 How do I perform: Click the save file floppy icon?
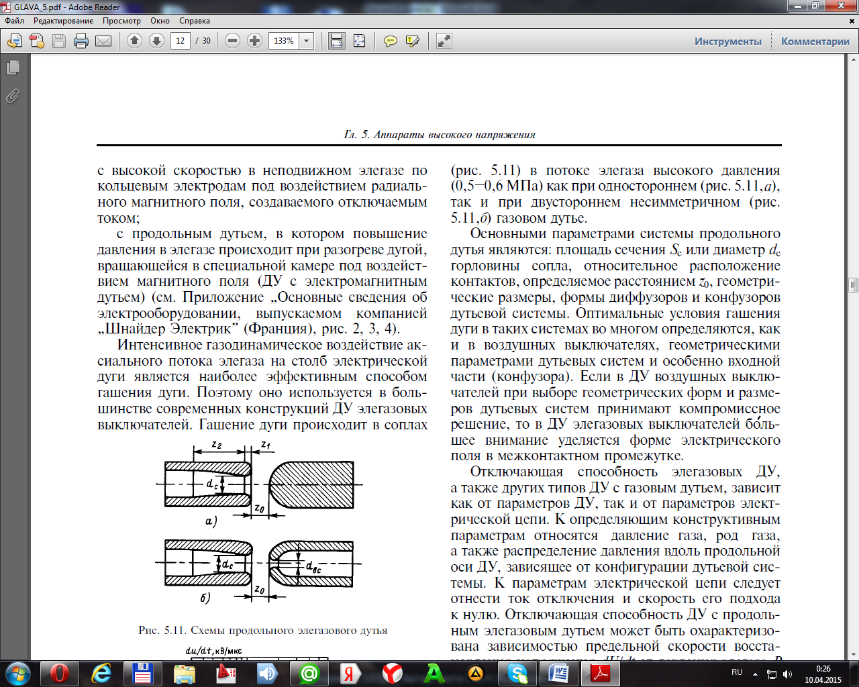[x=59, y=42]
